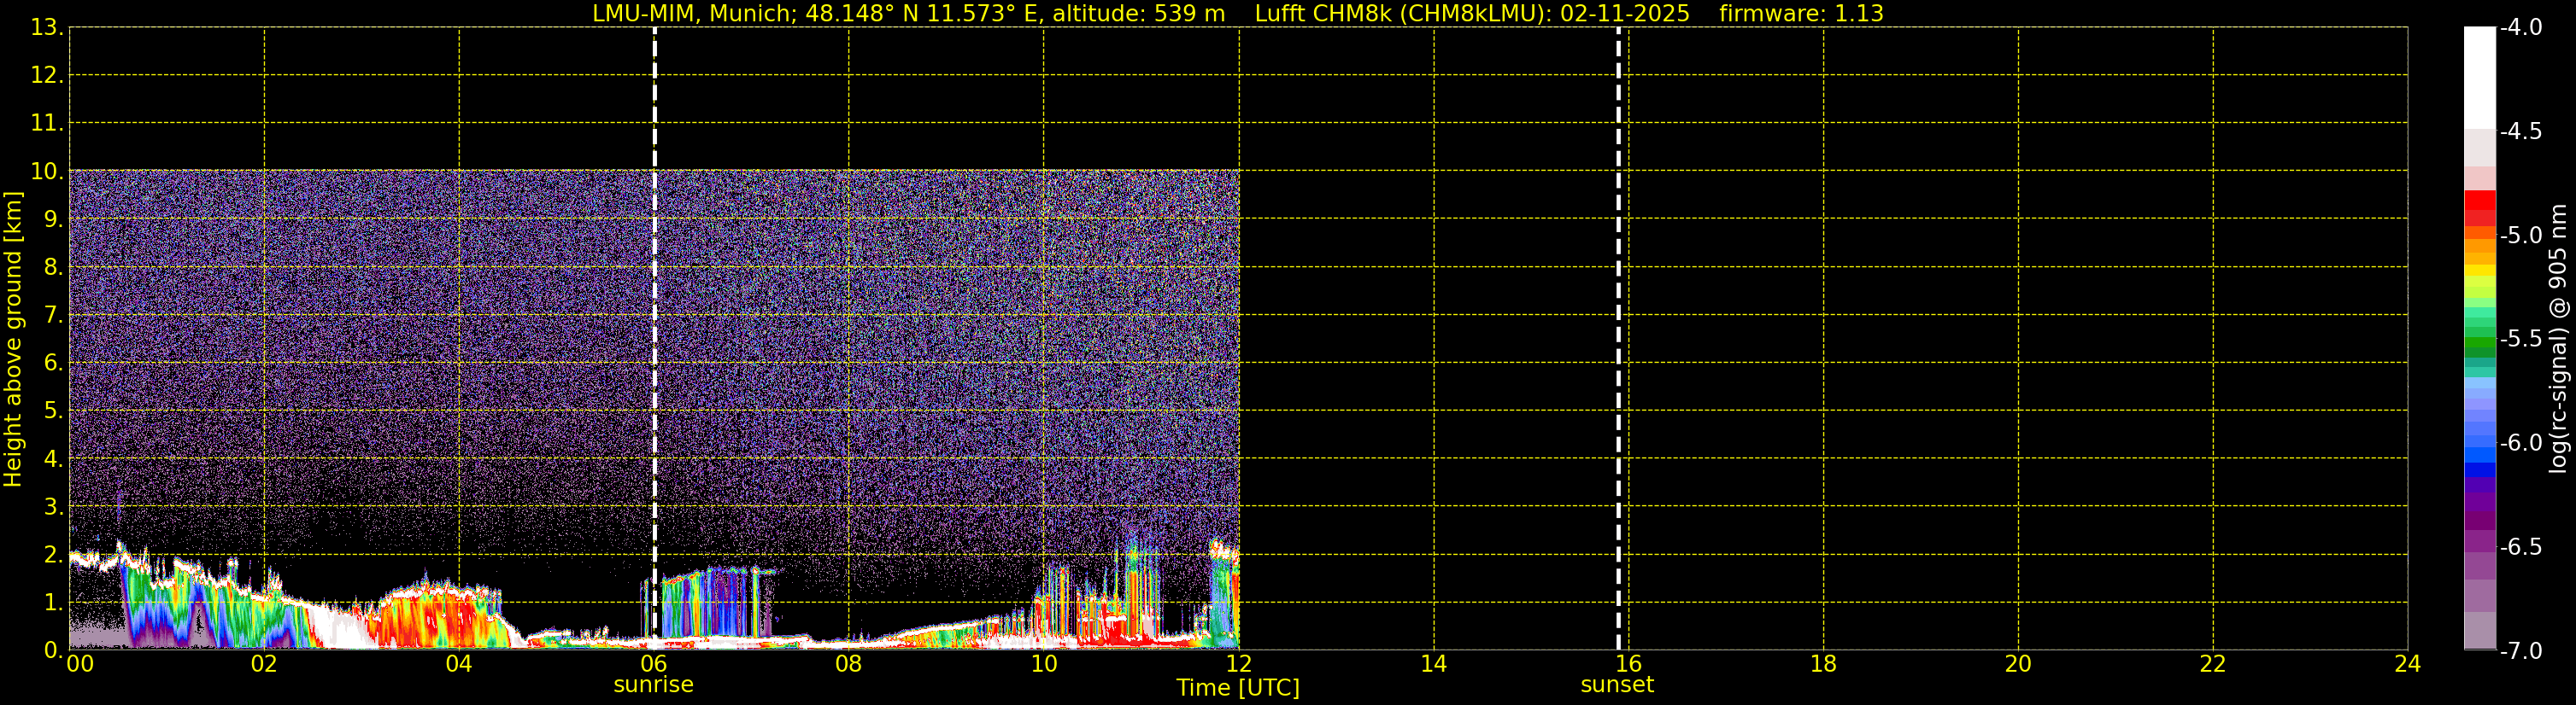
Task: Select the white top section of colorbar
Action: point(2480,78)
